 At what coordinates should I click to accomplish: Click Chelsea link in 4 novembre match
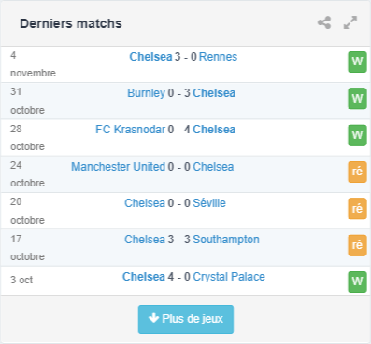click(x=150, y=57)
